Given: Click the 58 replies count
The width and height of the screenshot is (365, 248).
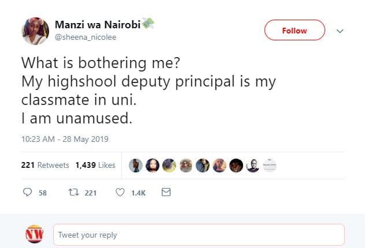Looking at the screenshot, I should 42,193.
